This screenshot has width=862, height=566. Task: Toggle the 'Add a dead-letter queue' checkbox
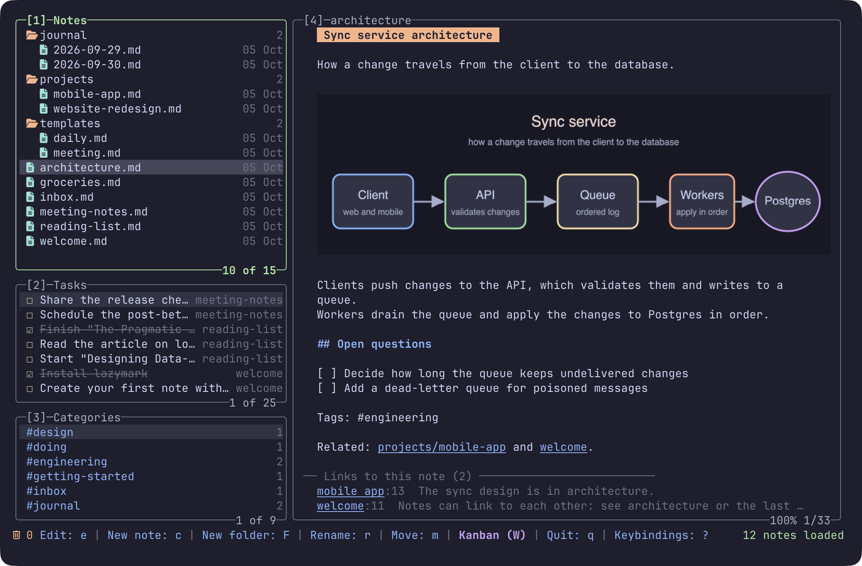(327, 388)
